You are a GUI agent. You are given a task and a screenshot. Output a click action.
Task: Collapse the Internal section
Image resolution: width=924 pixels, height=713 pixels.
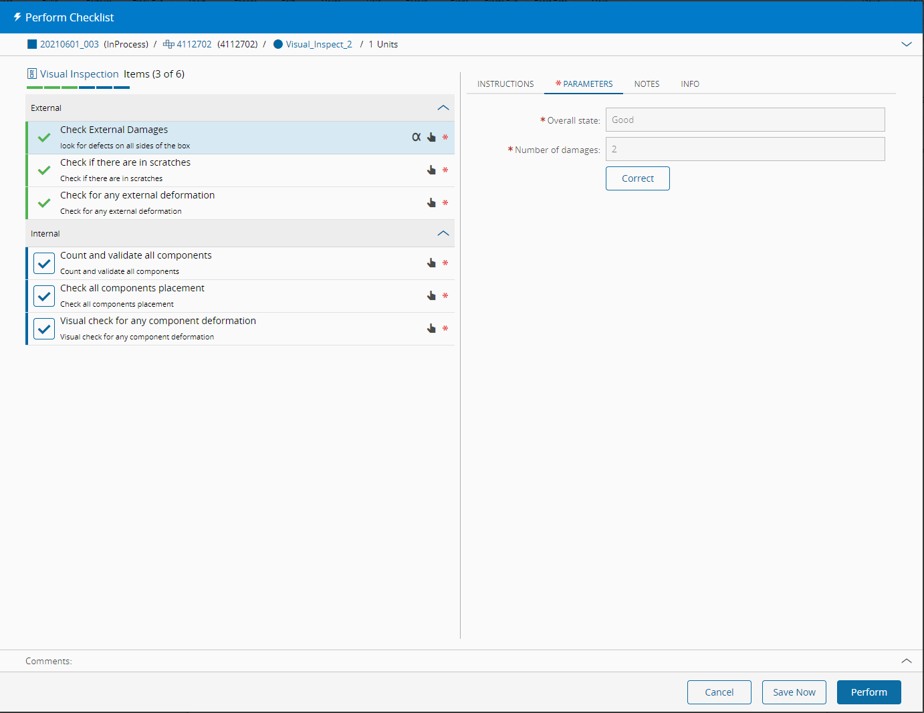click(x=443, y=233)
